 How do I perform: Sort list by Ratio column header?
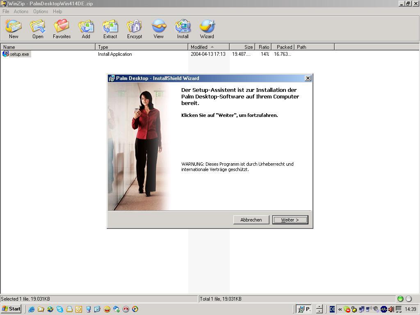(263, 47)
